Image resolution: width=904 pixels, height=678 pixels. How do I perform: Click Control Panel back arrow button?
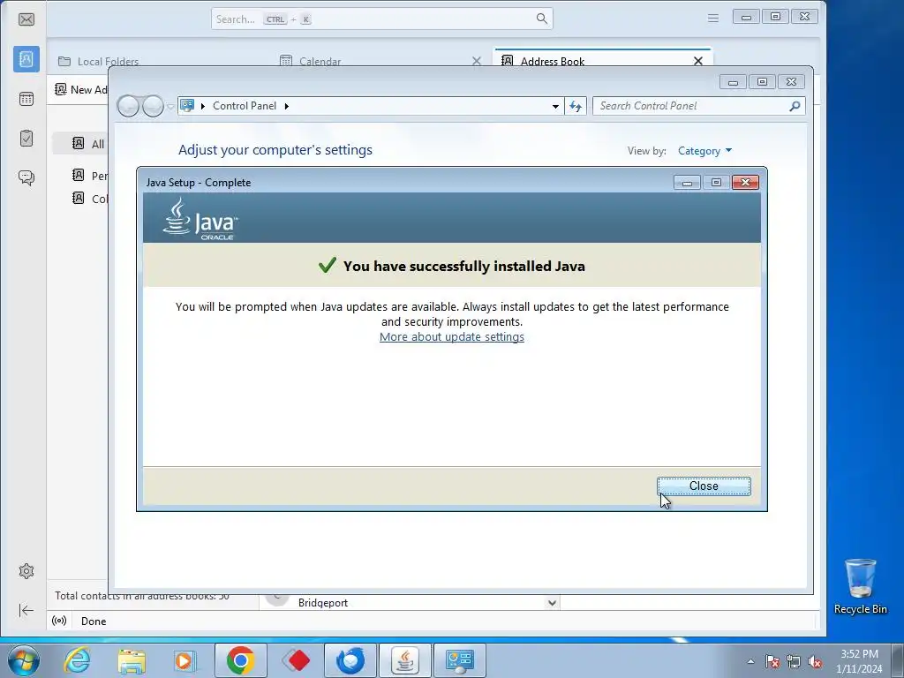tap(128, 106)
